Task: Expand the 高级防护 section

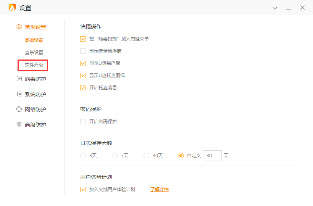Action: click(35, 125)
